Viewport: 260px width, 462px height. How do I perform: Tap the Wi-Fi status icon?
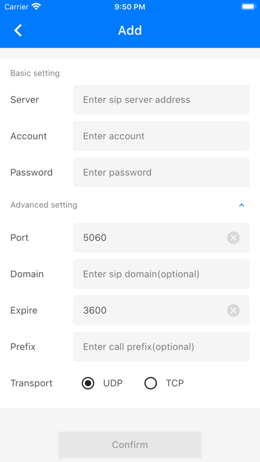point(36,7)
